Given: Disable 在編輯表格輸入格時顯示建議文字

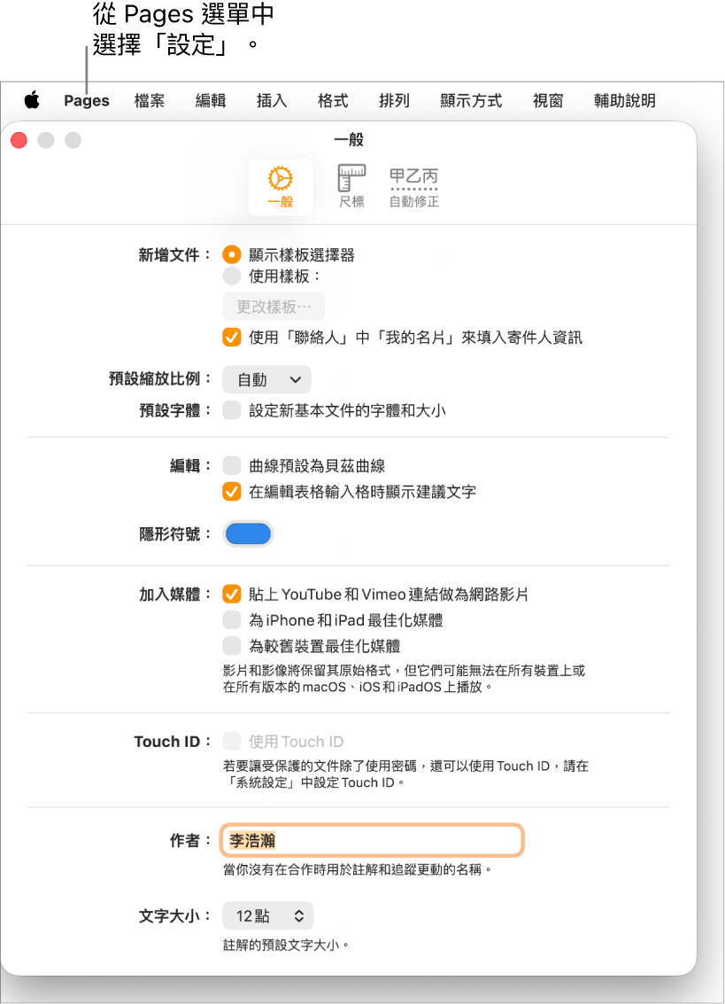Looking at the screenshot, I should tap(232, 490).
